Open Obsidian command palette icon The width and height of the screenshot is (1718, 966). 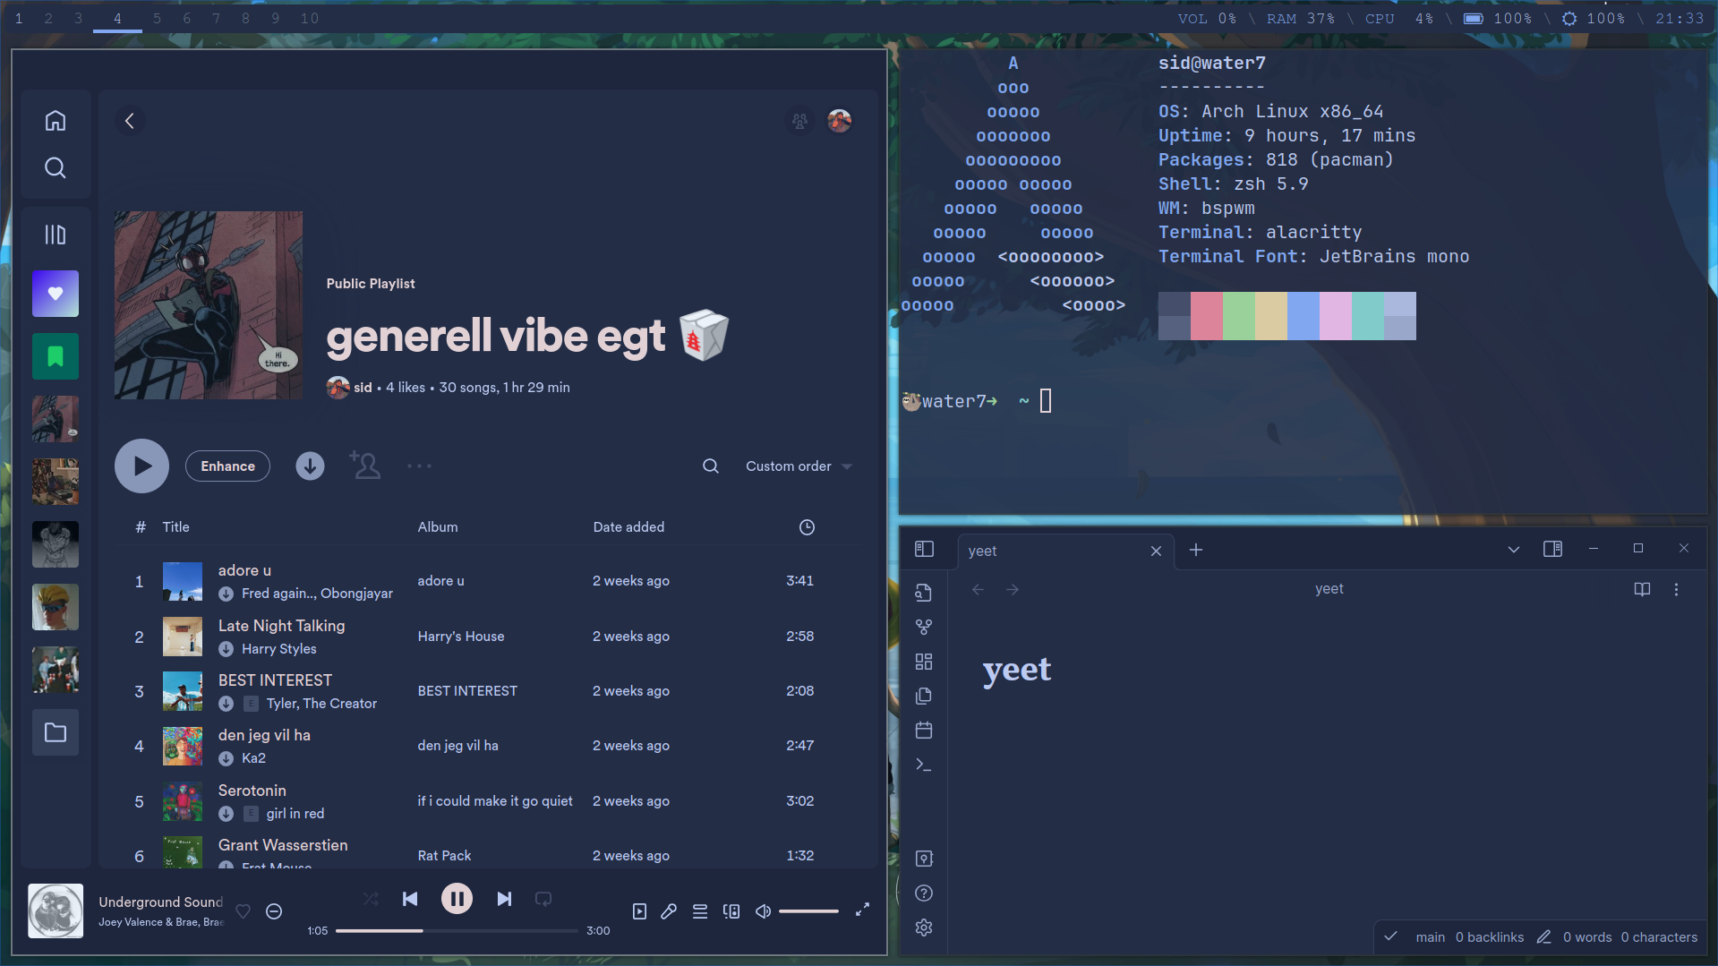click(x=924, y=765)
